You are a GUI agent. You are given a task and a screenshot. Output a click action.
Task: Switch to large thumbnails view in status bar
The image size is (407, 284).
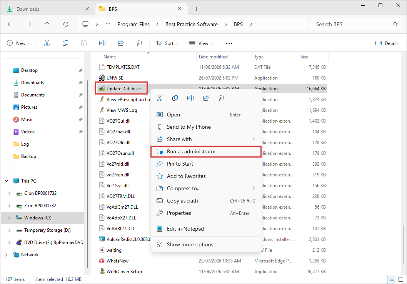[x=401, y=279]
